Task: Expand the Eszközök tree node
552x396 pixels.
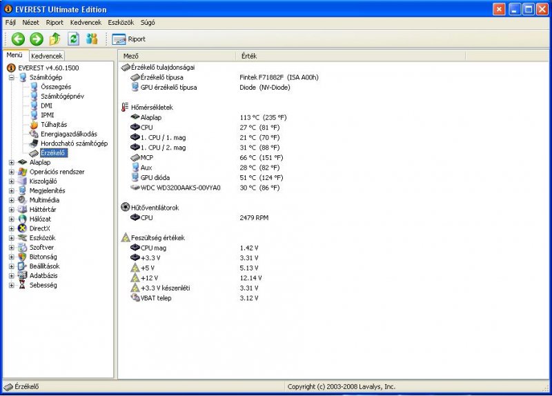Action: pos(12,238)
